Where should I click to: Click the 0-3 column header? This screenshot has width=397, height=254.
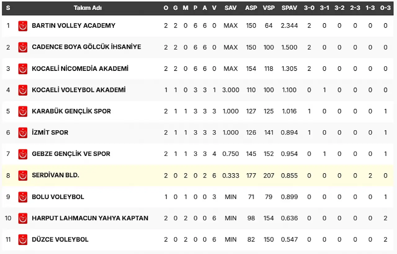385,8
